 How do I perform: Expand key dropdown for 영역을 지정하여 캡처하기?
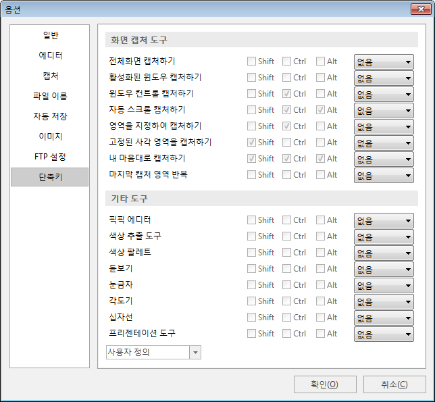click(x=384, y=126)
